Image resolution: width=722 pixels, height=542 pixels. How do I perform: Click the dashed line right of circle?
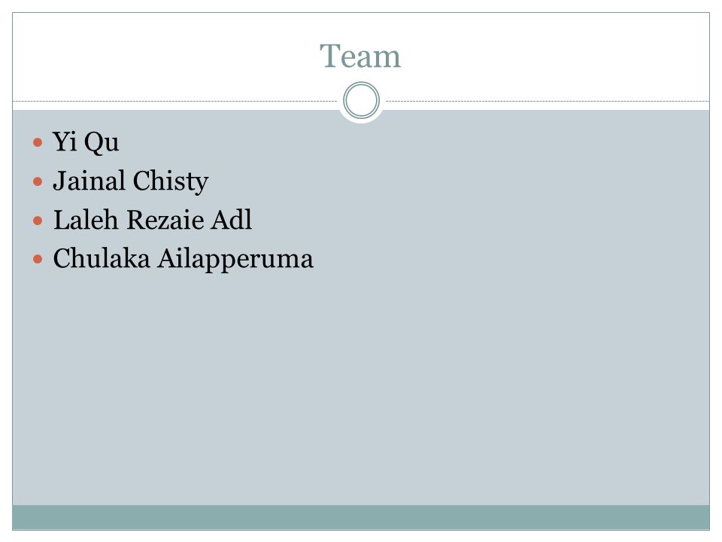(x=548, y=101)
